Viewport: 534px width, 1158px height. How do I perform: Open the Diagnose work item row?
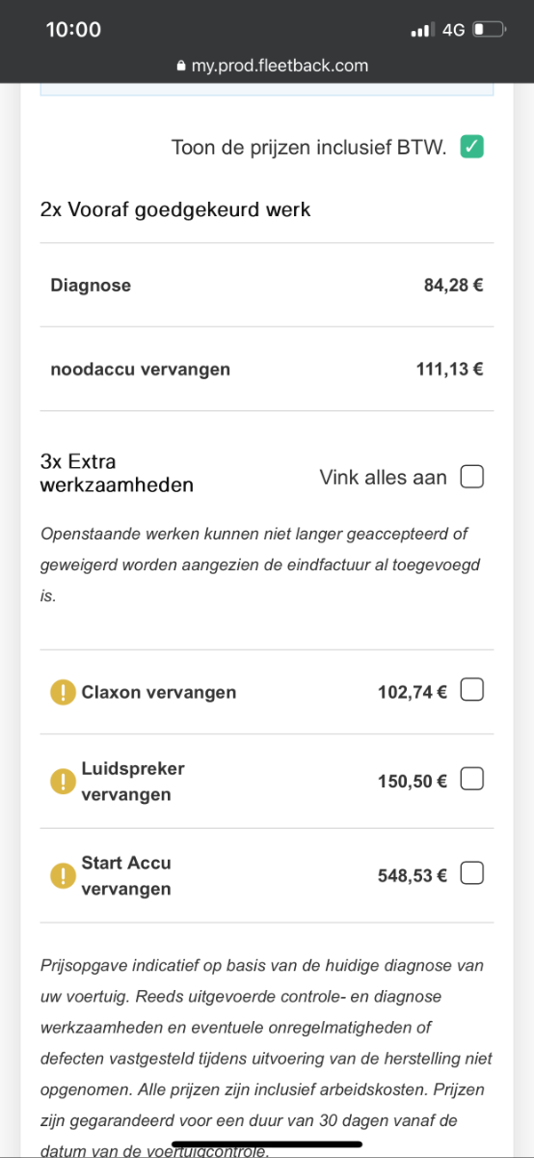pos(267,286)
